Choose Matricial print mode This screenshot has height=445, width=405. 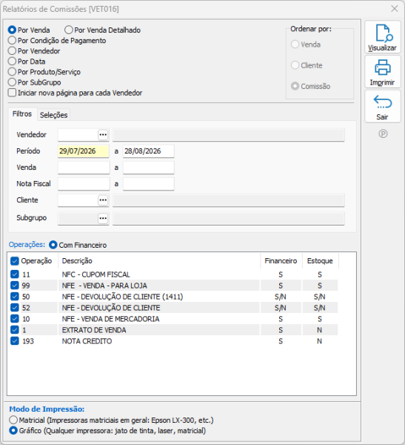13,420
